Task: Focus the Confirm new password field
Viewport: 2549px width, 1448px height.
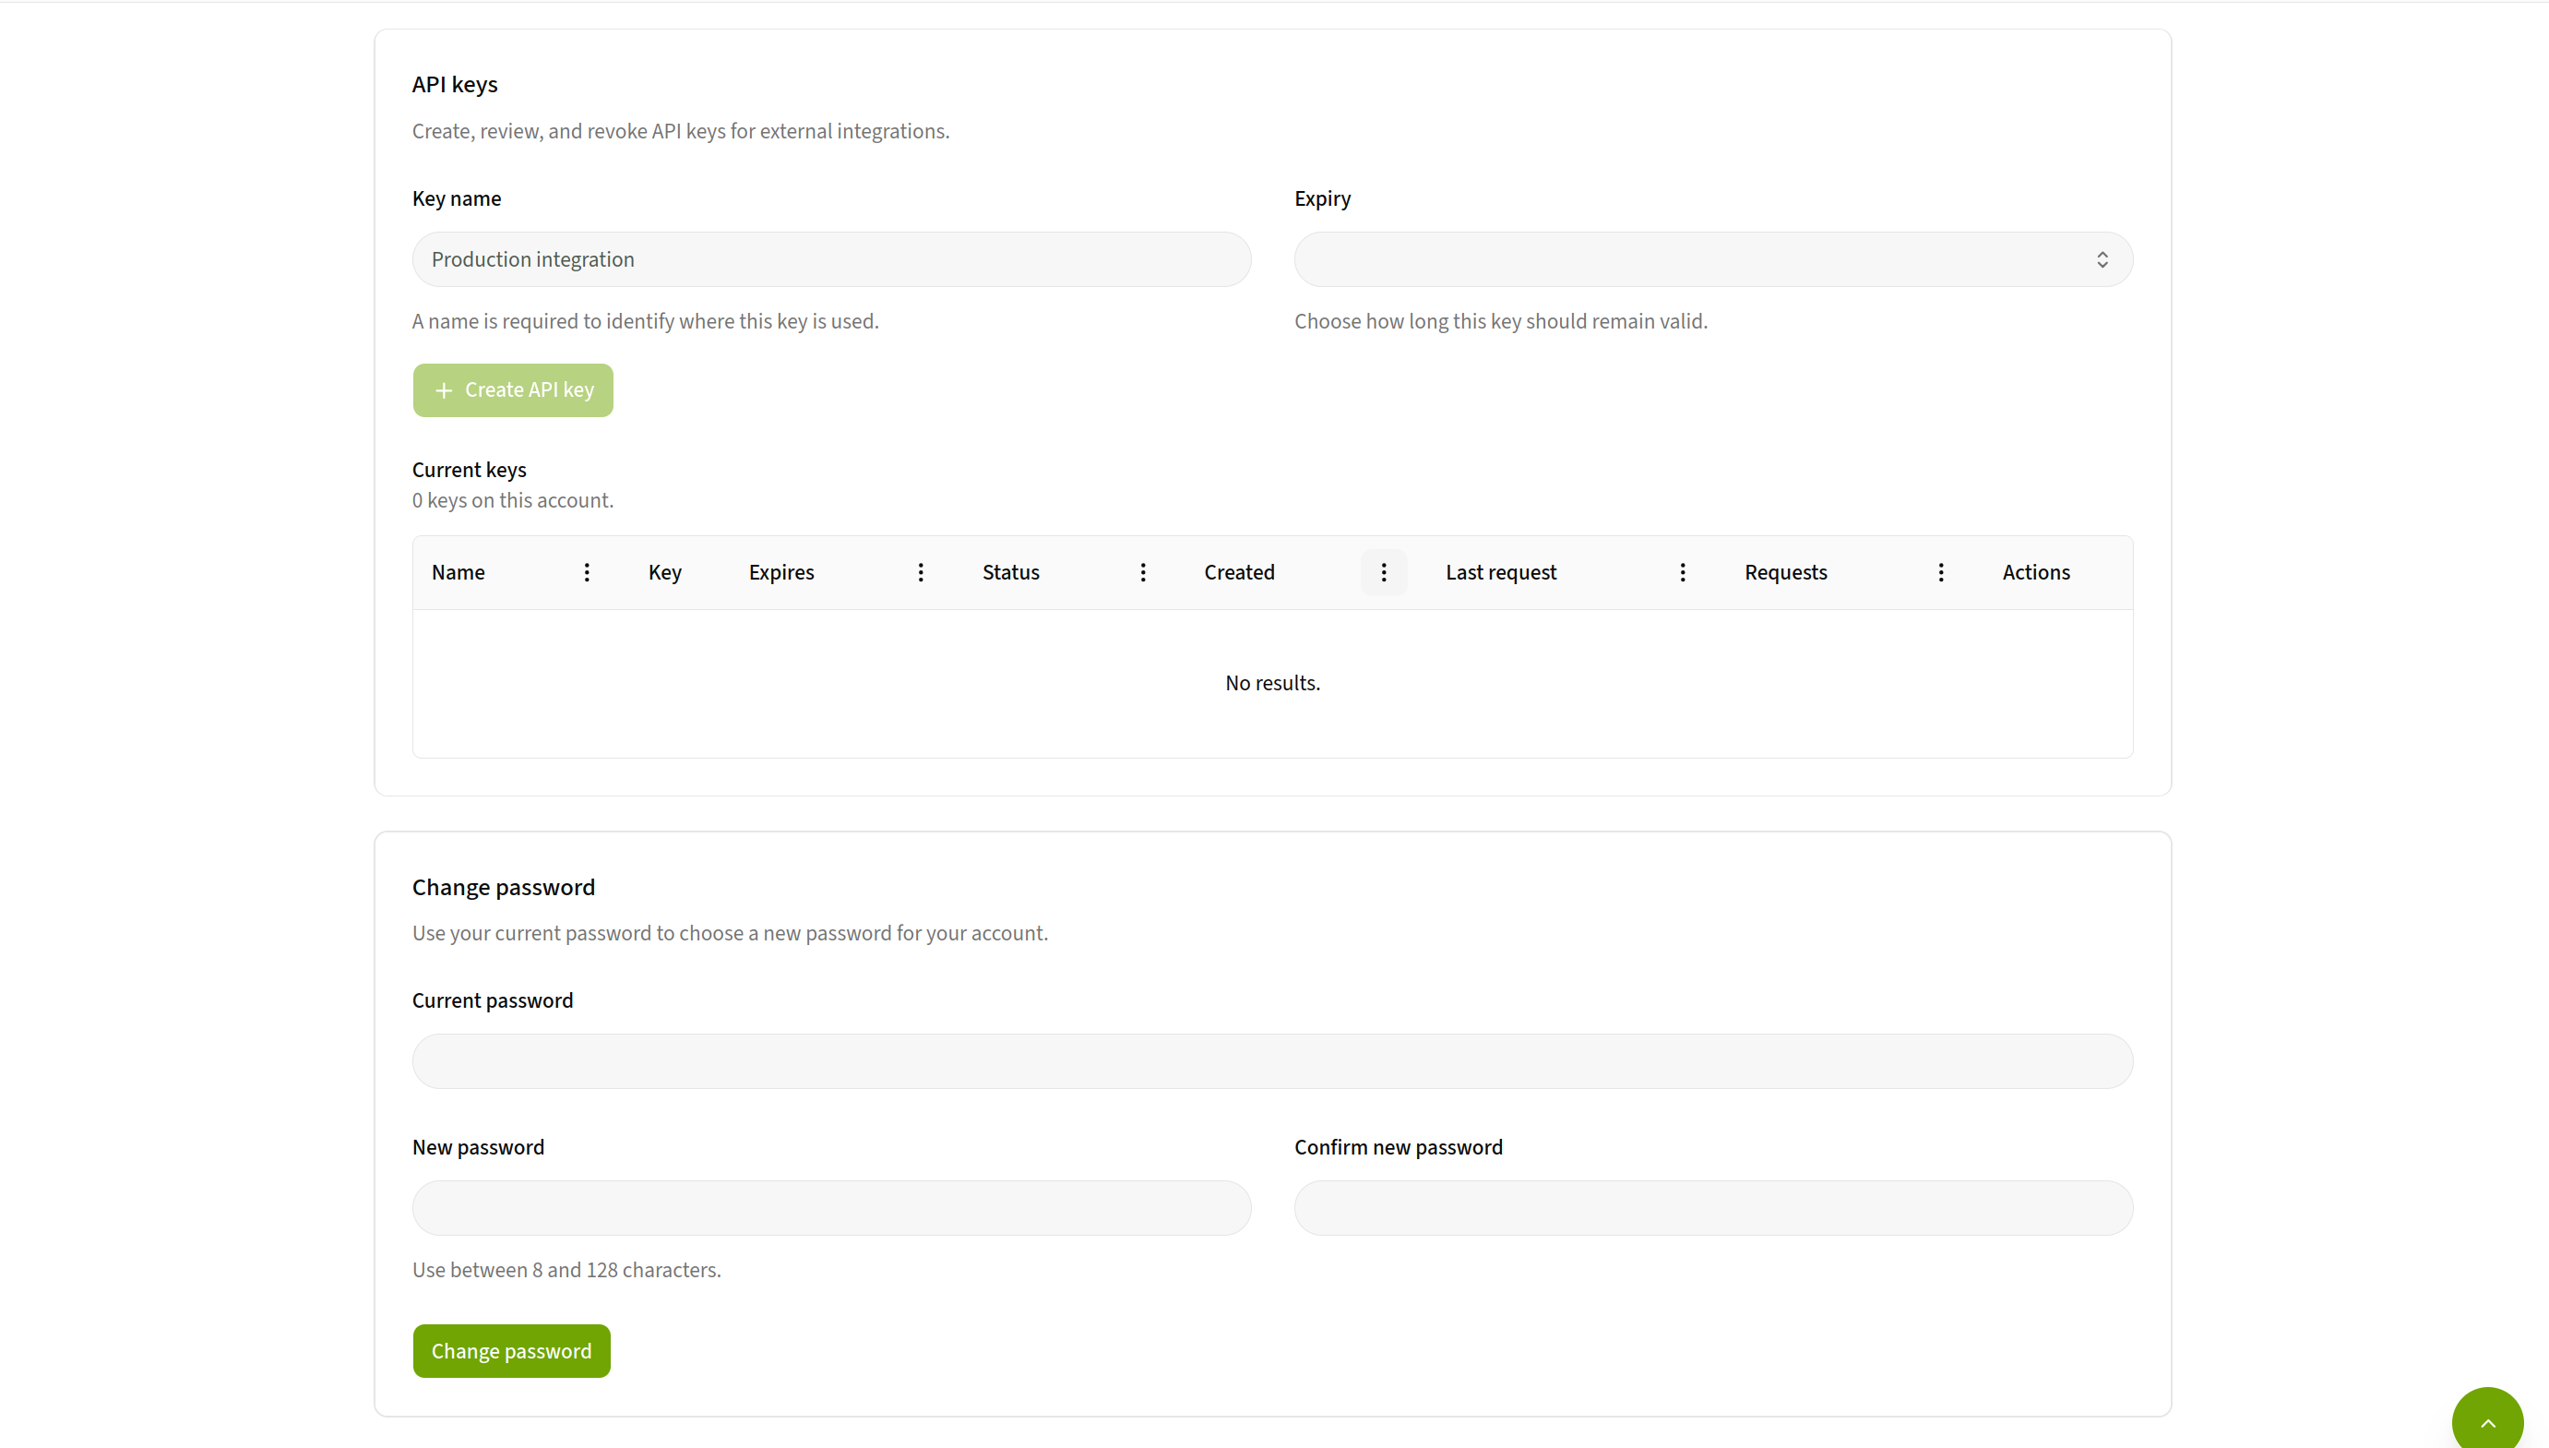Action: [x=1713, y=1208]
